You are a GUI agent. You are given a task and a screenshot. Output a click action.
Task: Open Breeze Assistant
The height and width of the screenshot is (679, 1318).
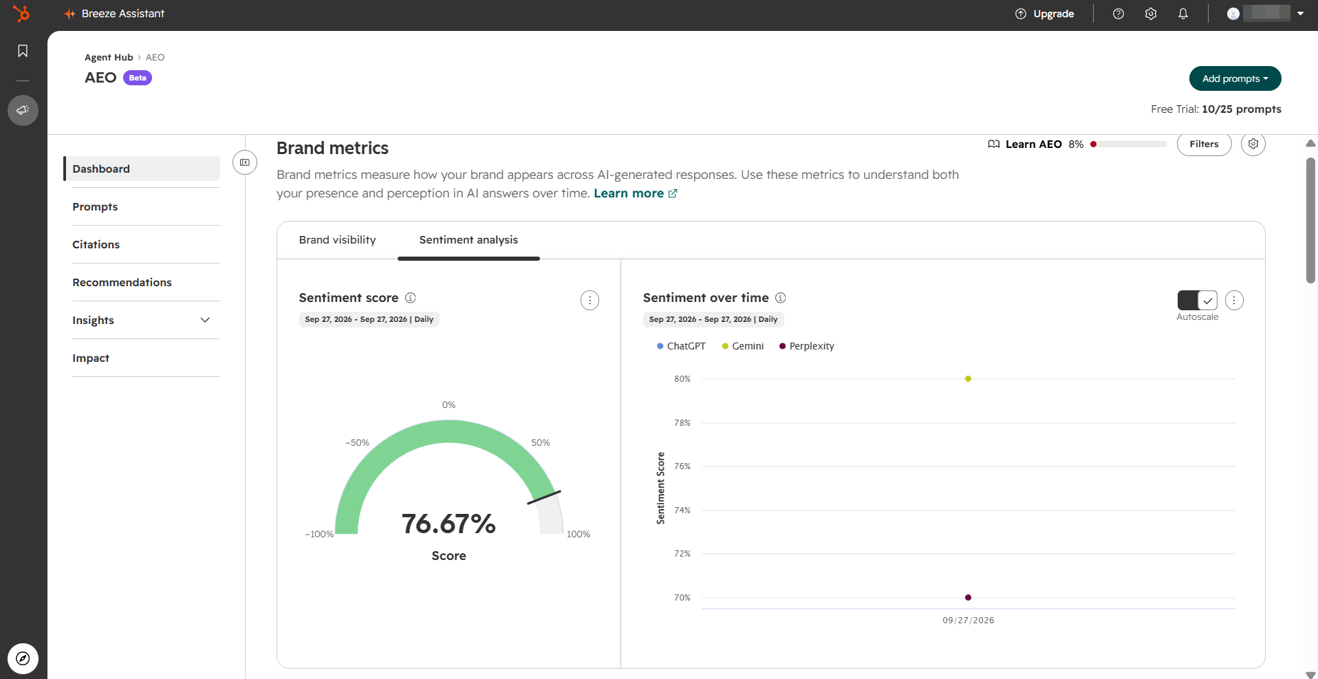pos(114,14)
